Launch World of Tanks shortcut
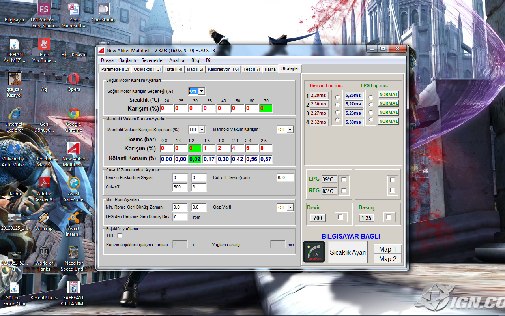 (x=44, y=259)
